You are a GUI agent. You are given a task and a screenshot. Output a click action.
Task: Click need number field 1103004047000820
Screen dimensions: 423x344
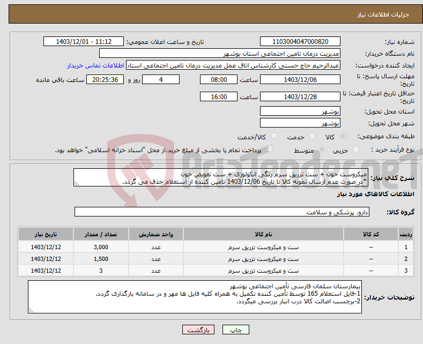tap(300, 41)
